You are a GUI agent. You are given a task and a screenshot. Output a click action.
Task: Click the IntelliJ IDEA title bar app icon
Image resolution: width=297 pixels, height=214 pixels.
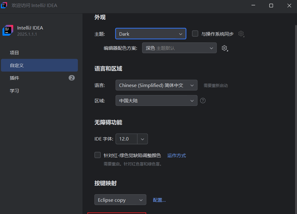(4, 5)
